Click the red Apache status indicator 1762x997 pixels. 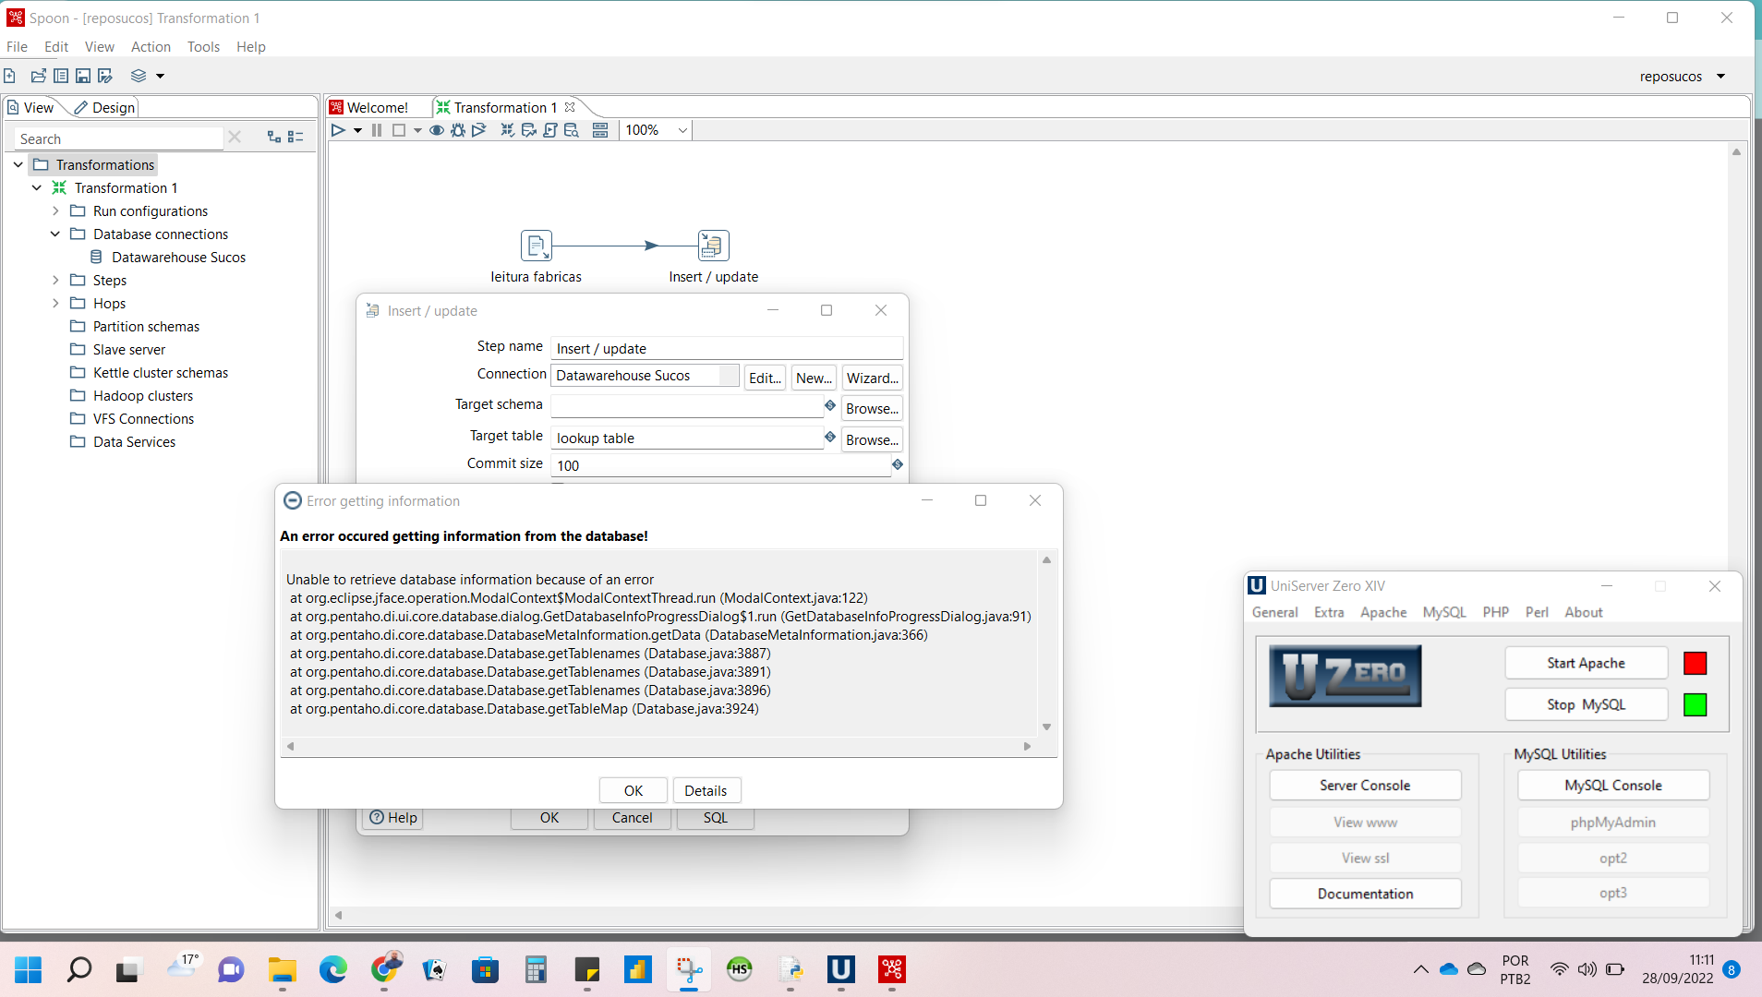coord(1695,663)
